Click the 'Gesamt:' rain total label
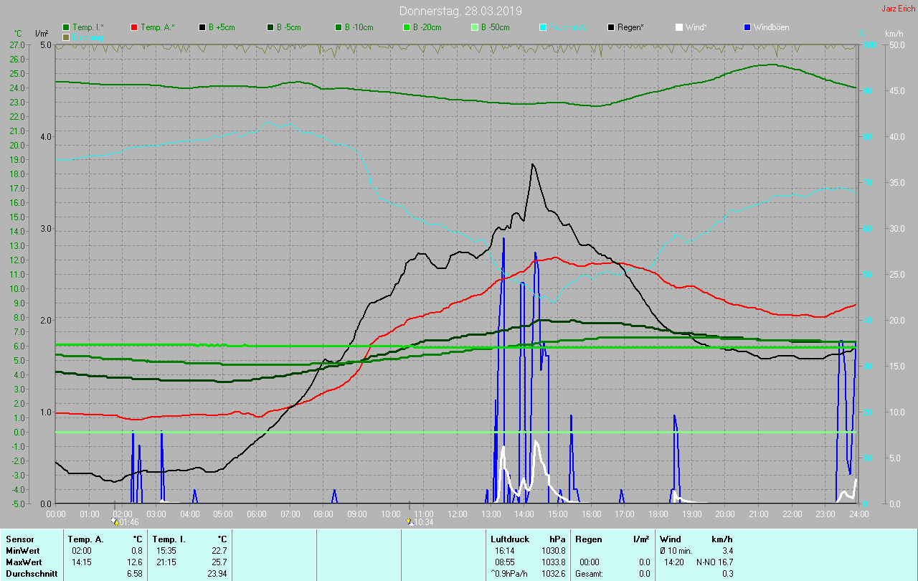The height and width of the screenshot is (581, 918). point(590,574)
